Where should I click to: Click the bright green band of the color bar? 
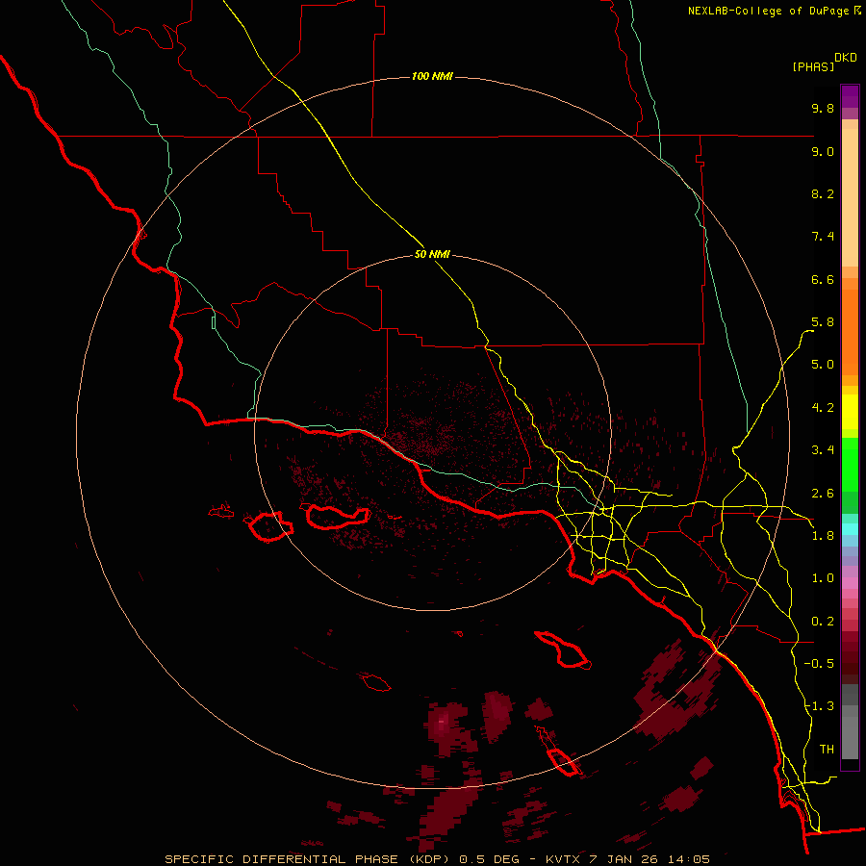pos(850,464)
